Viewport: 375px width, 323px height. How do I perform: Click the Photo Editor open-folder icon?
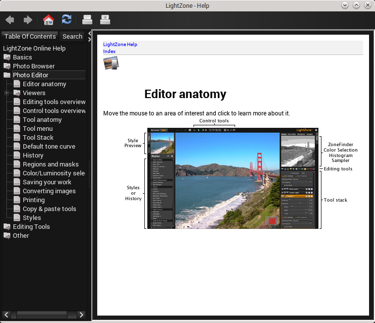click(7, 75)
